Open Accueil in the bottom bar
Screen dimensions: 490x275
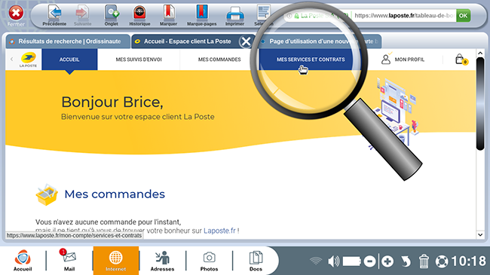[x=23, y=261]
